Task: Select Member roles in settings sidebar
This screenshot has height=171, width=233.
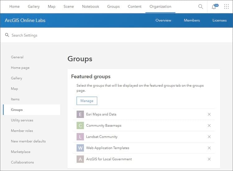Action: pyautogui.click(x=22, y=131)
